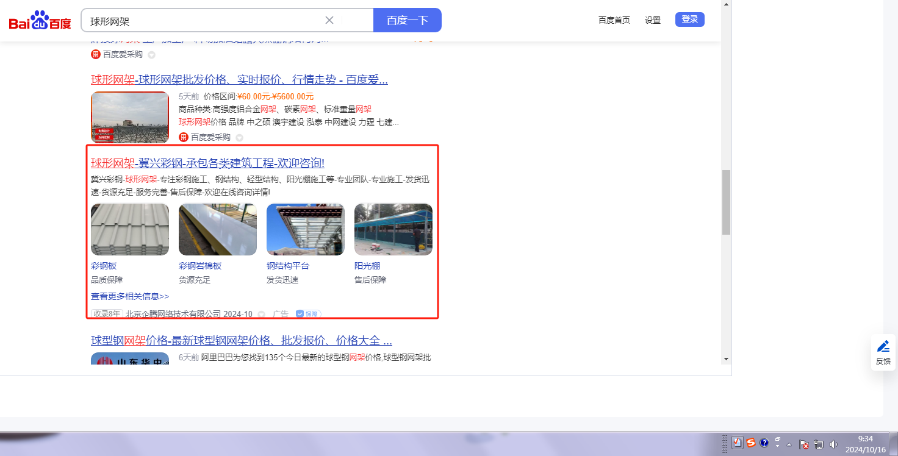Expand the arrow next to 百度爱采购 beside the thumbnail result

pos(240,138)
